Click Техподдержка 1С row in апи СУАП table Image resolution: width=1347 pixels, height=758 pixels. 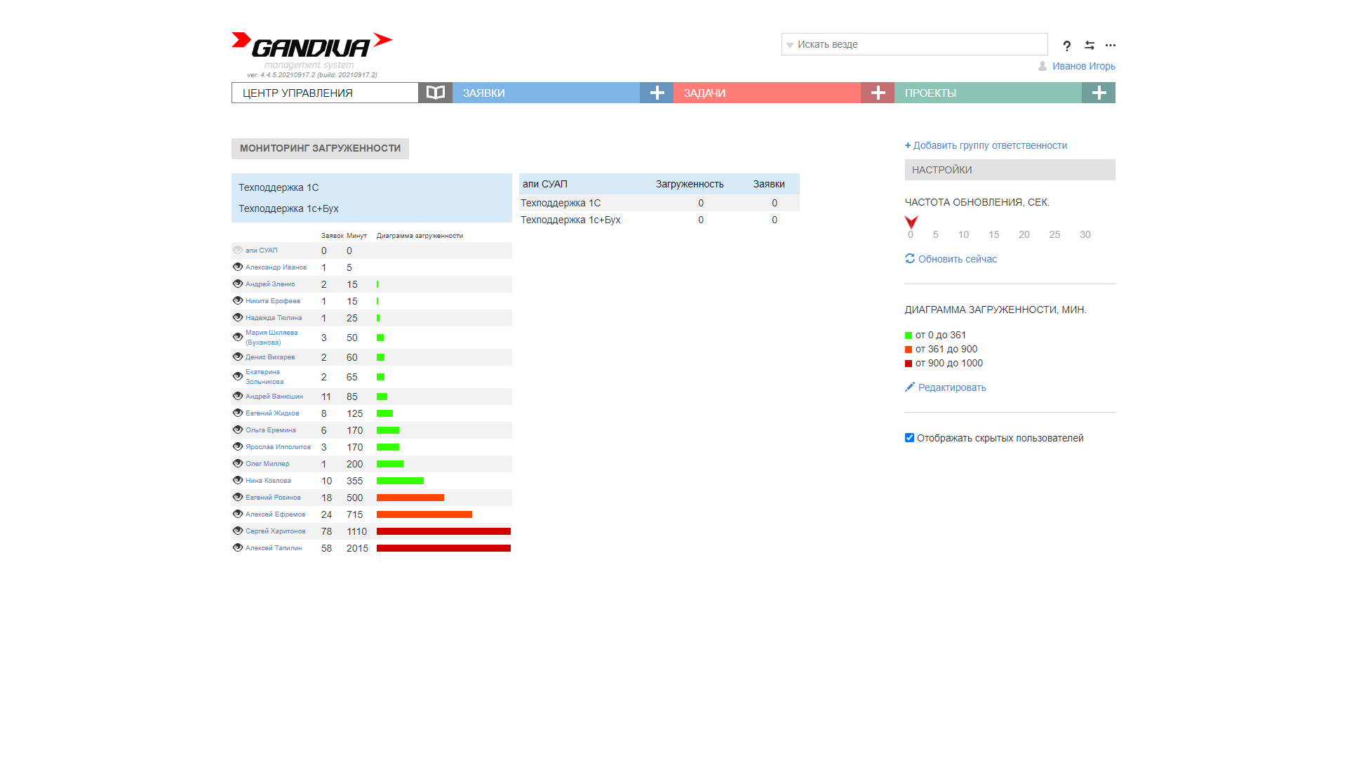tap(659, 203)
